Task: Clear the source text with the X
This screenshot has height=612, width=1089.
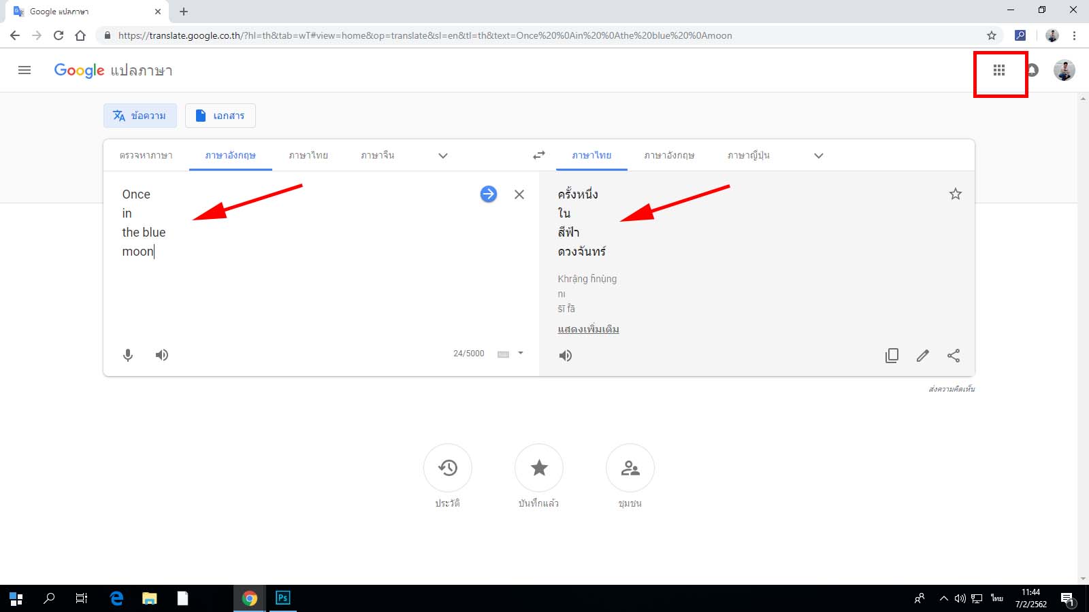Action: click(519, 194)
